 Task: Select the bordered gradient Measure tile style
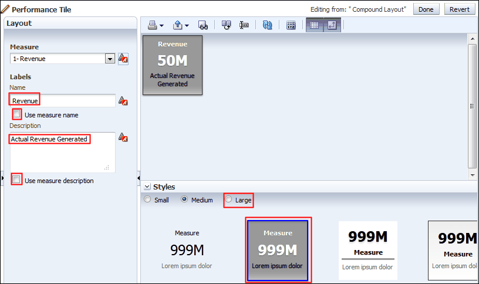(x=453, y=251)
